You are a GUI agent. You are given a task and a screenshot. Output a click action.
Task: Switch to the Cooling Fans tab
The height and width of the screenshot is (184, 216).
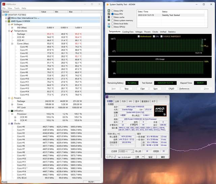pos(128,32)
